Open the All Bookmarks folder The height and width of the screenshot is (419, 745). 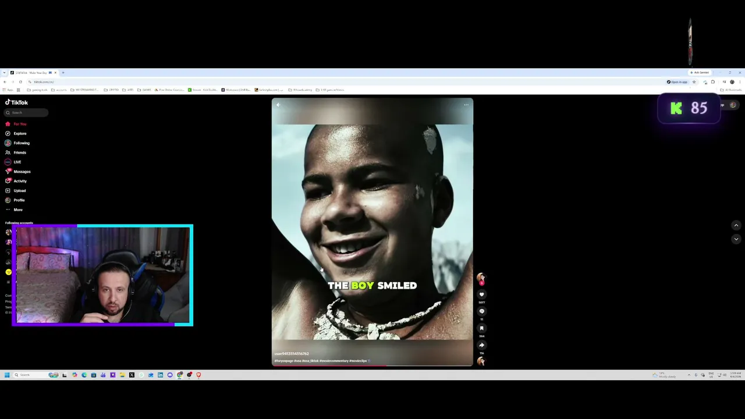pyautogui.click(x=731, y=90)
